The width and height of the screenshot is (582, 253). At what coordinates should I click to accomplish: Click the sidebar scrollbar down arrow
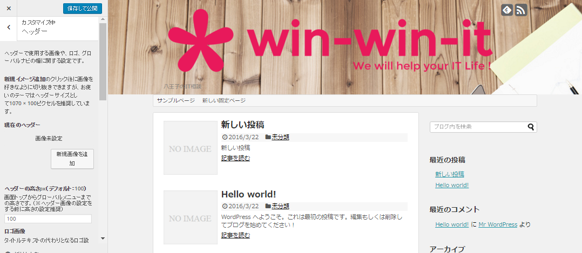point(103,238)
